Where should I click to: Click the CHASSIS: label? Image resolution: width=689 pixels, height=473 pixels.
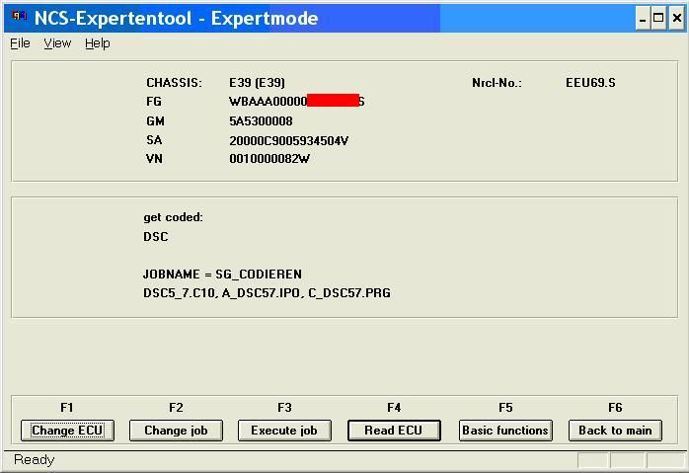[x=174, y=83]
